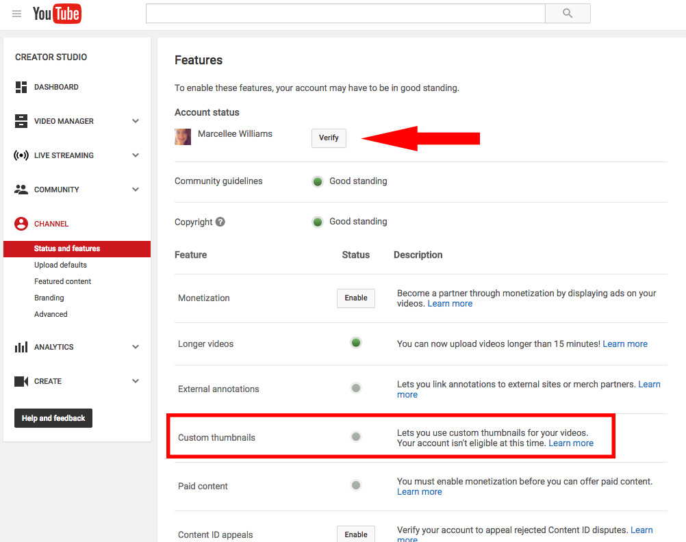Go to Branding under Channel
Viewport: 686px width, 542px height.
49,298
